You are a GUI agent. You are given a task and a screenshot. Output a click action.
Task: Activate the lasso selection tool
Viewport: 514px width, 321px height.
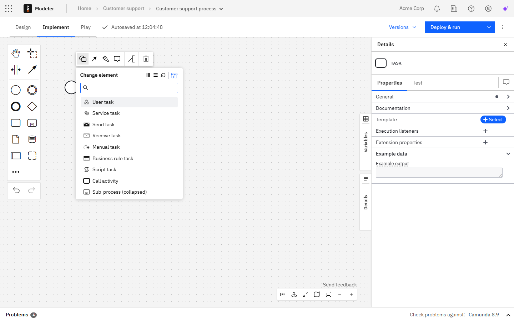click(x=32, y=53)
